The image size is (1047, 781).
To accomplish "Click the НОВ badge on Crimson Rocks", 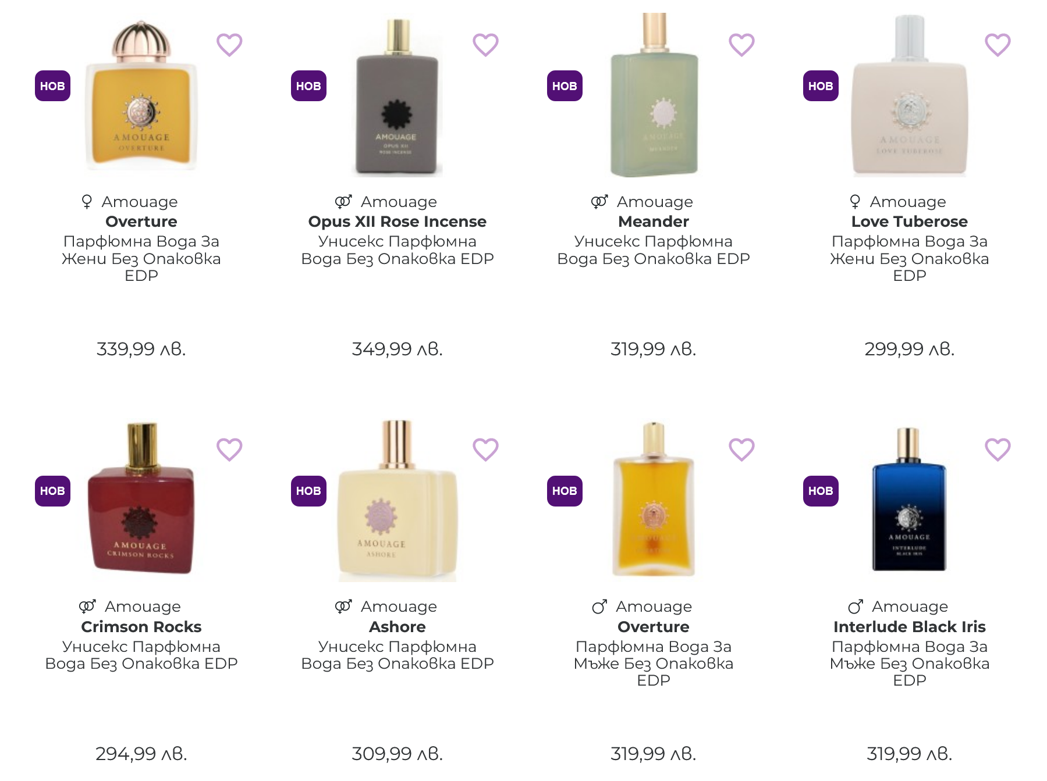I will click(52, 491).
